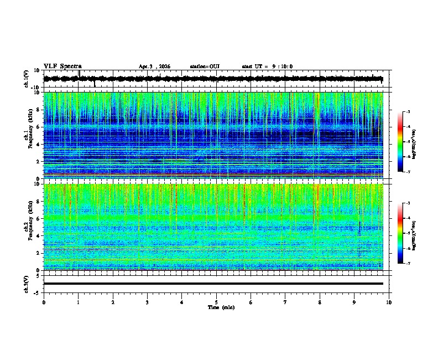Click the "8" kHz tick on ch.1 spectrogram
Image resolution: width=438 pixels, height=339 pixels.
point(38,110)
